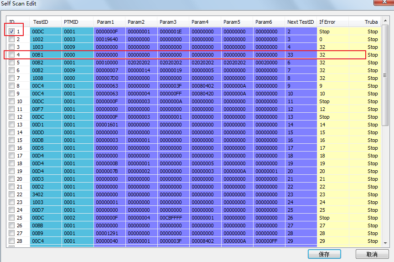Close the Self Scan Edit window

tap(384, 2)
